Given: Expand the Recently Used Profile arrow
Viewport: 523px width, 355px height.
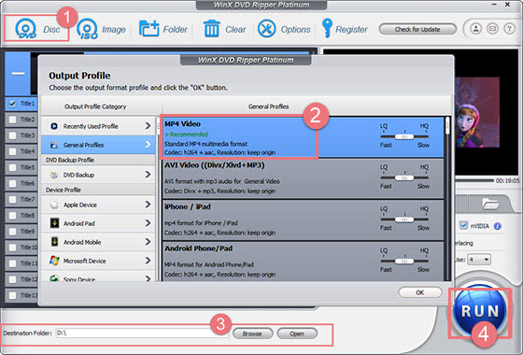Looking at the screenshot, I should click(x=148, y=126).
